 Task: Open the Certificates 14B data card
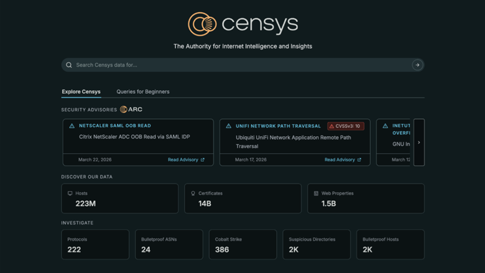(x=242, y=198)
